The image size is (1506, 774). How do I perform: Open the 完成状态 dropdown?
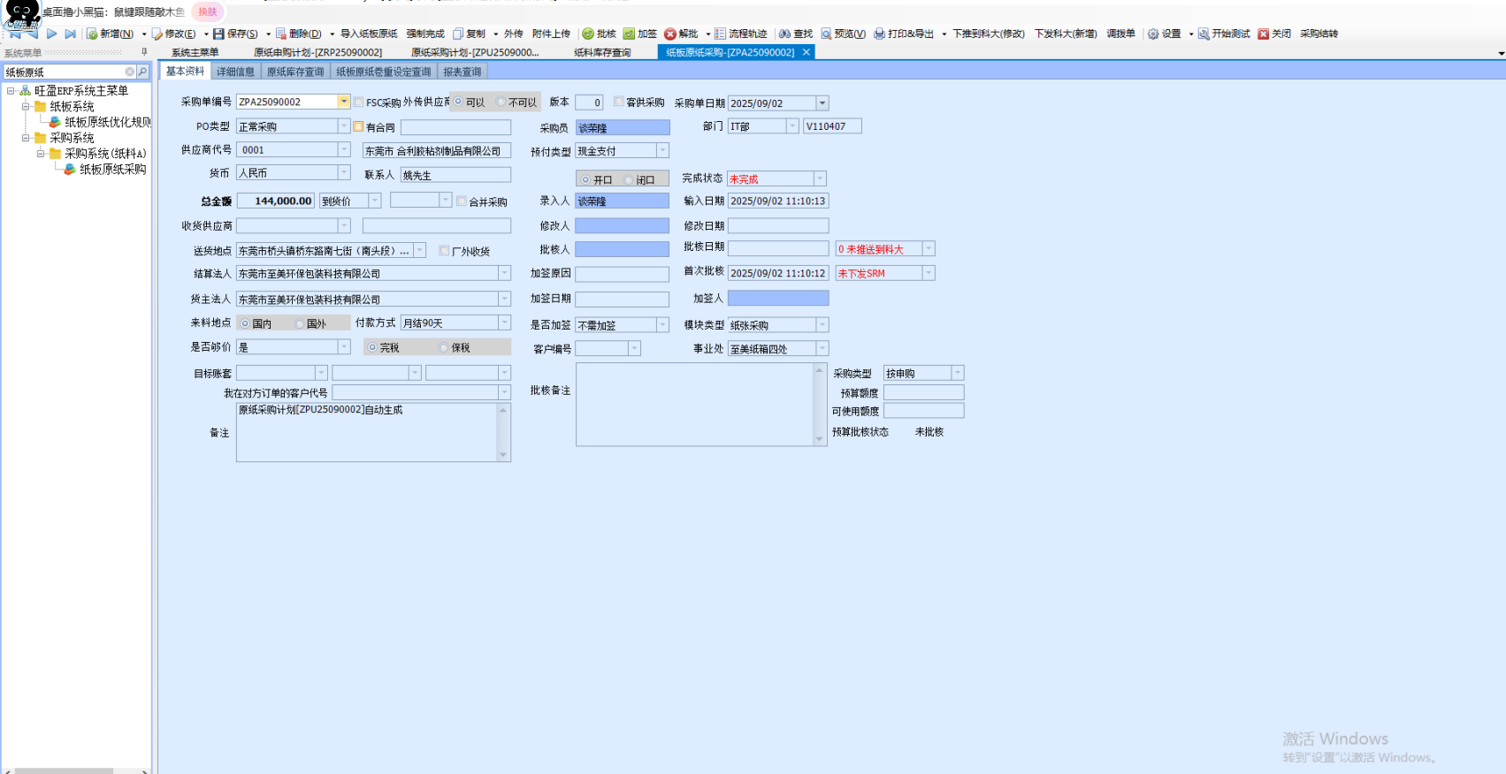pos(820,178)
